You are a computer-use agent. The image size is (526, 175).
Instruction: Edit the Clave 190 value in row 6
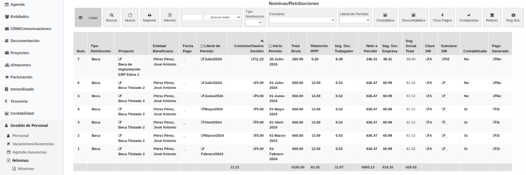point(429,83)
